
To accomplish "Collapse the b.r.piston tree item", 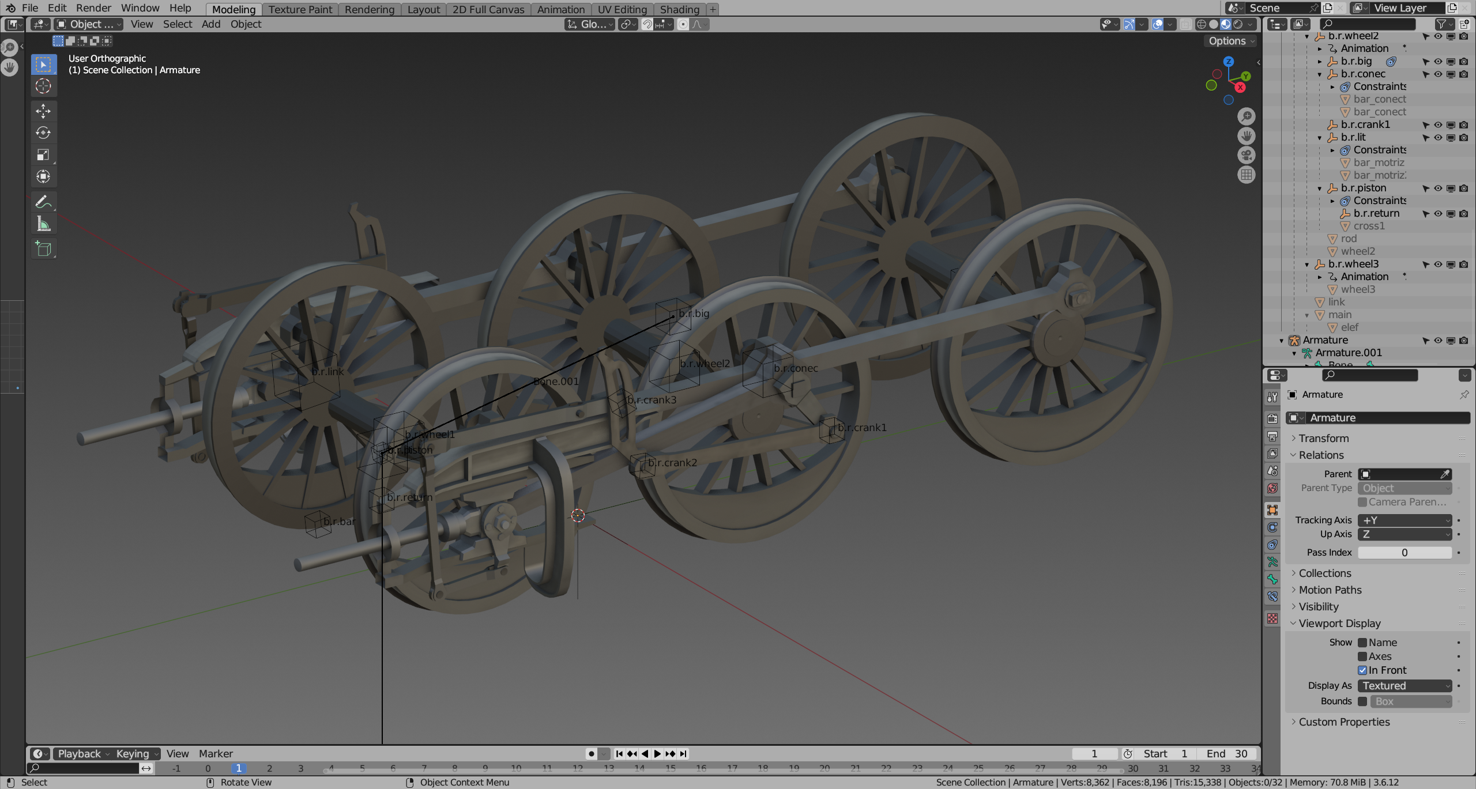I will pyautogui.click(x=1320, y=188).
